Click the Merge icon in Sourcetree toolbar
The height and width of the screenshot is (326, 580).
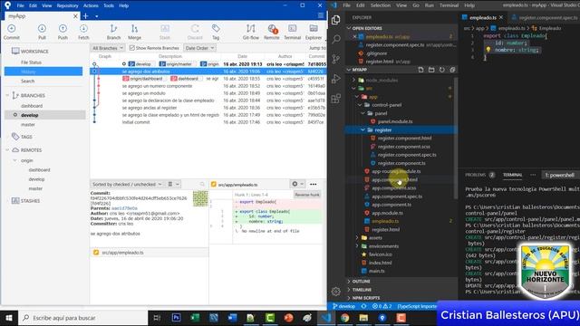(x=134, y=28)
